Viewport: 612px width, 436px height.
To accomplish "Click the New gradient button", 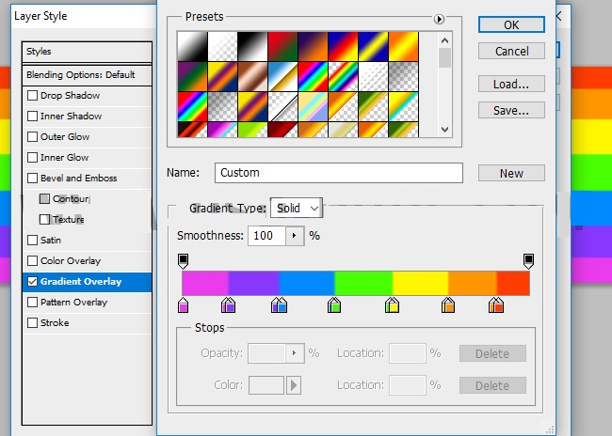I will click(511, 173).
